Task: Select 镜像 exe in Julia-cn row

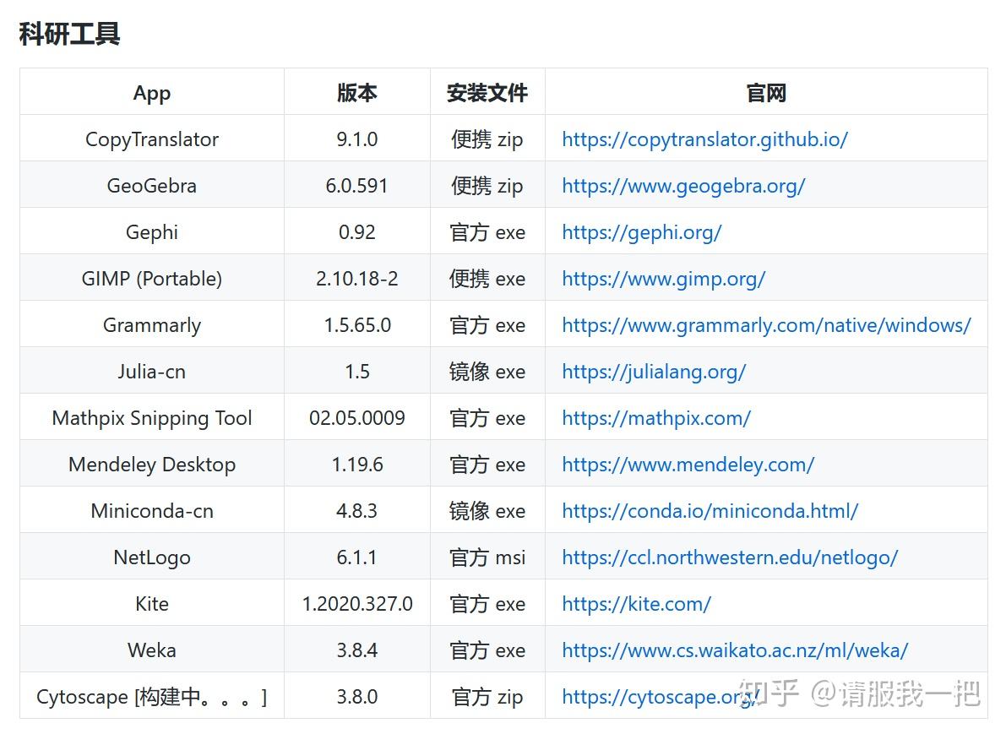Action: [x=487, y=372]
